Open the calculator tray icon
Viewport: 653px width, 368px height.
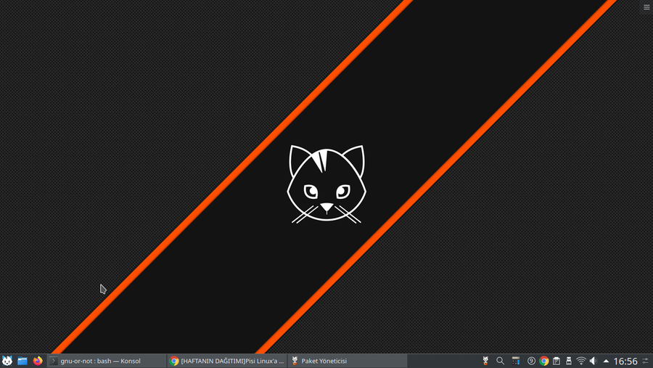(x=516, y=361)
